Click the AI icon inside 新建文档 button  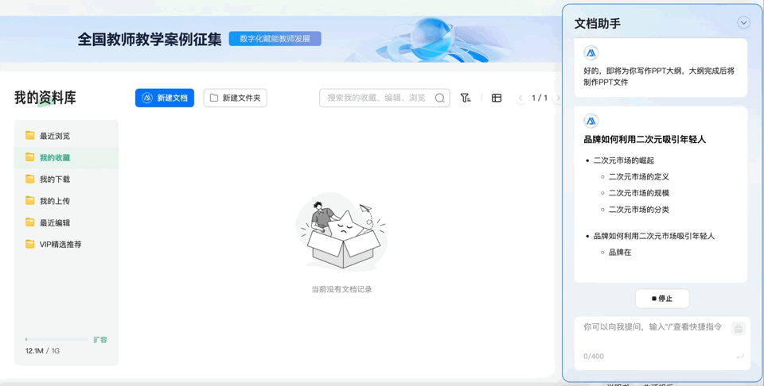[147, 98]
